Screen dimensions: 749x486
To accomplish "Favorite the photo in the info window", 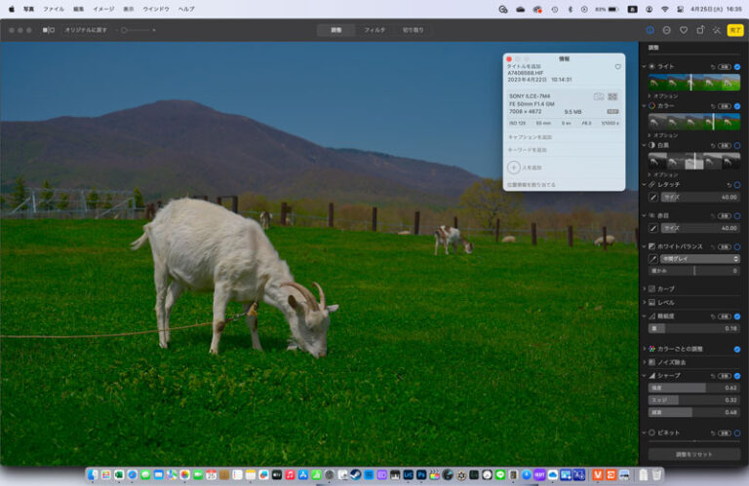I will click(617, 67).
